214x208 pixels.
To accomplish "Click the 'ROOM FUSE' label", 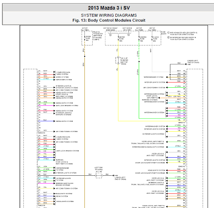I will pyautogui.click(x=88, y=37).
